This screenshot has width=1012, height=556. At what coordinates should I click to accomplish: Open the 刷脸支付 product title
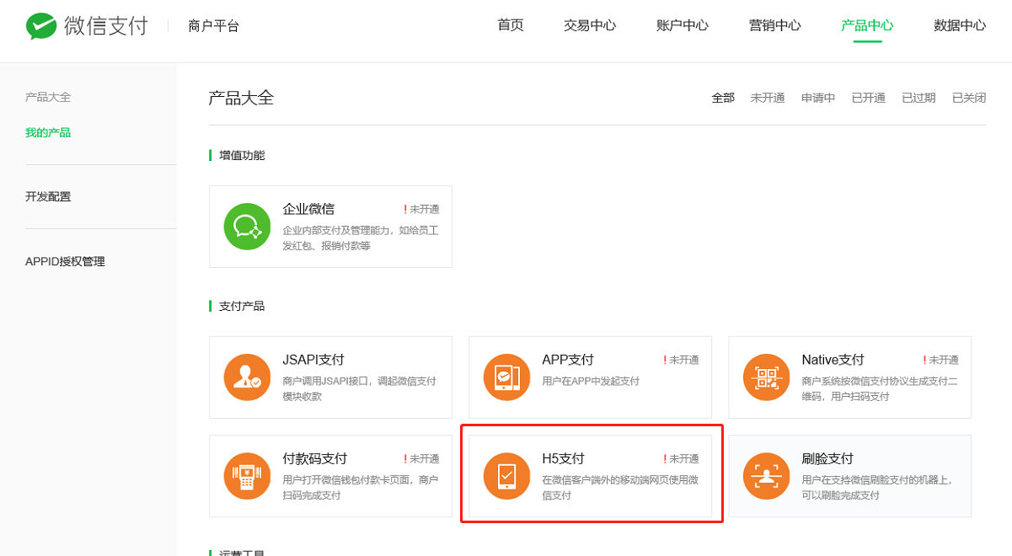[827, 458]
